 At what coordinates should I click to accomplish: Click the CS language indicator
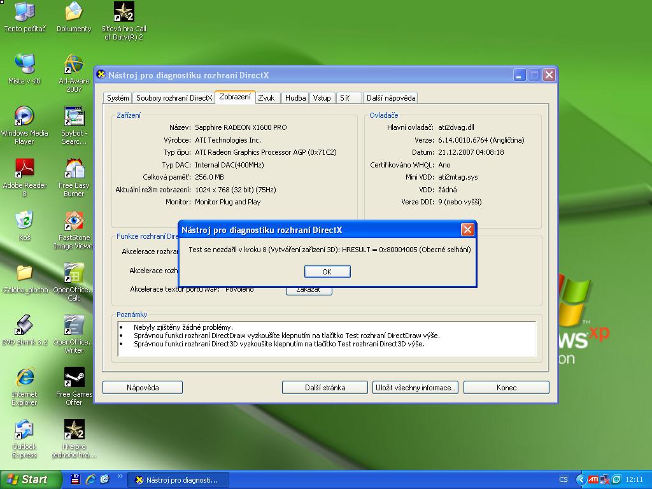click(x=563, y=479)
